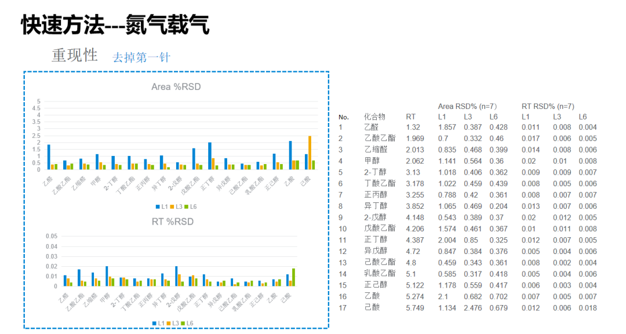Click 2-戊醇 compound name in the table
This screenshot has height=334, width=626.
pos(375,217)
